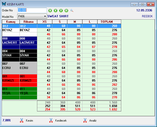Click summary value 252 in XS column
The height and width of the screenshot is (127, 157).
[47, 106]
